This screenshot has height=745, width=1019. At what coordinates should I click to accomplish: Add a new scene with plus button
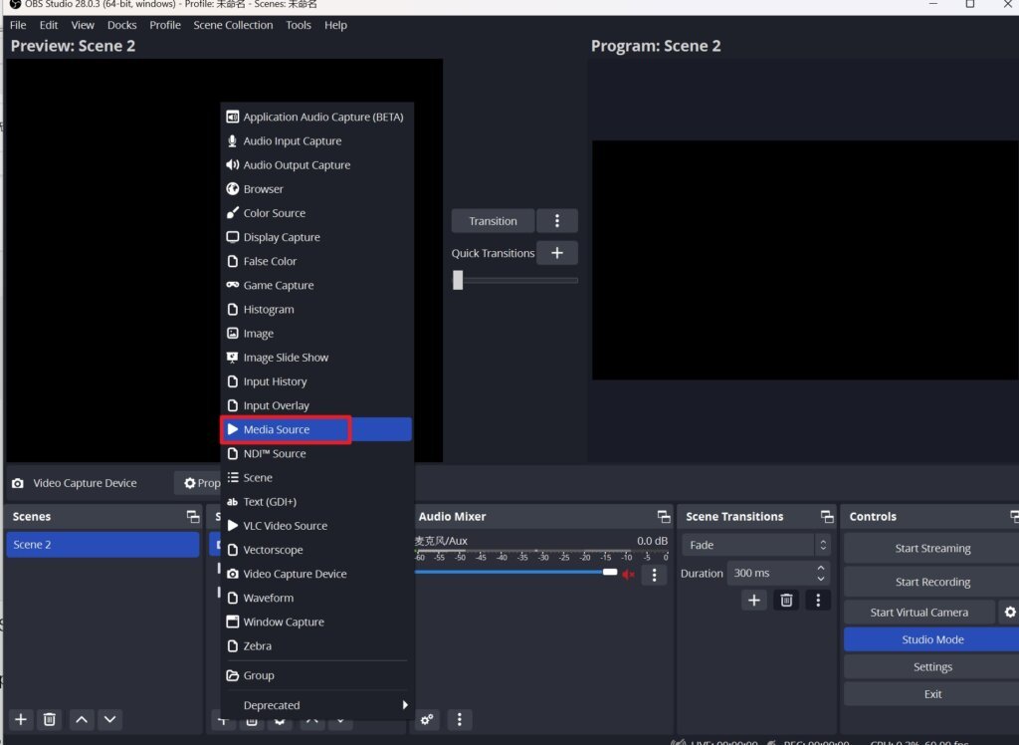click(x=21, y=719)
